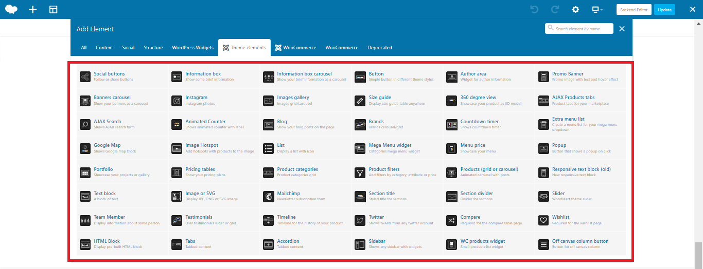Screen dimensions: 703x269
Task: Click the Popup element name
Action: [x=558, y=145]
